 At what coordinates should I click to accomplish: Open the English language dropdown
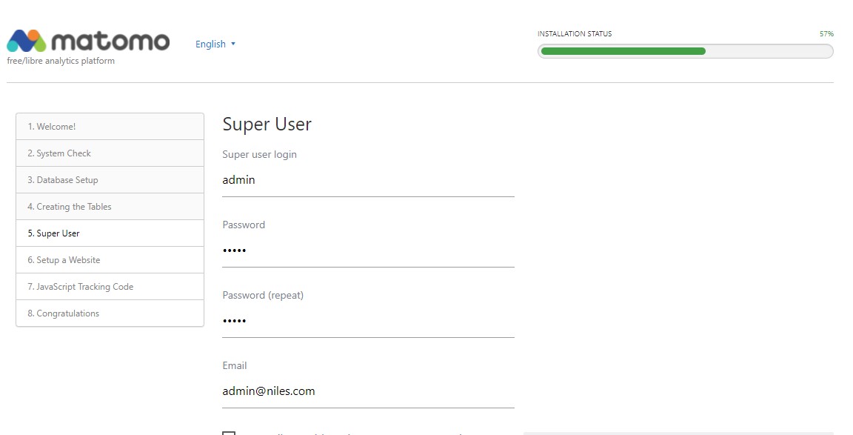pos(215,44)
